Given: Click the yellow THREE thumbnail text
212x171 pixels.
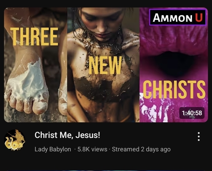Looking at the screenshot, I should pyautogui.click(x=34, y=37).
